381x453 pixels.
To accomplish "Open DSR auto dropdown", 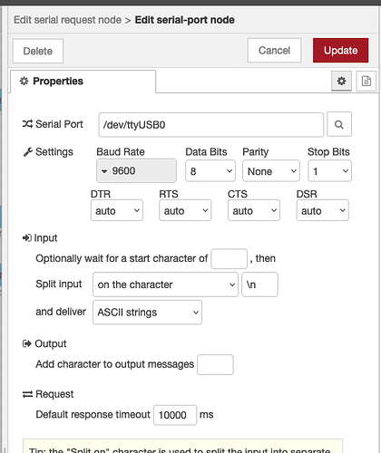I will pyautogui.click(x=322, y=210).
